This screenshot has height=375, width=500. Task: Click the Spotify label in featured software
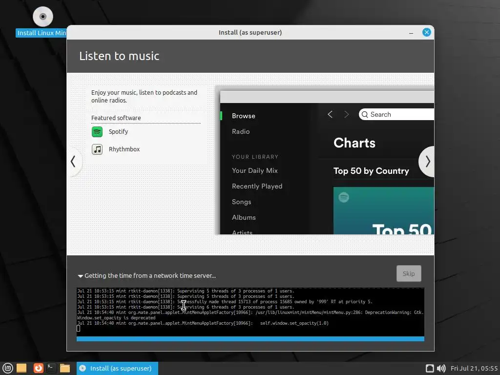[x=118, y=132]
